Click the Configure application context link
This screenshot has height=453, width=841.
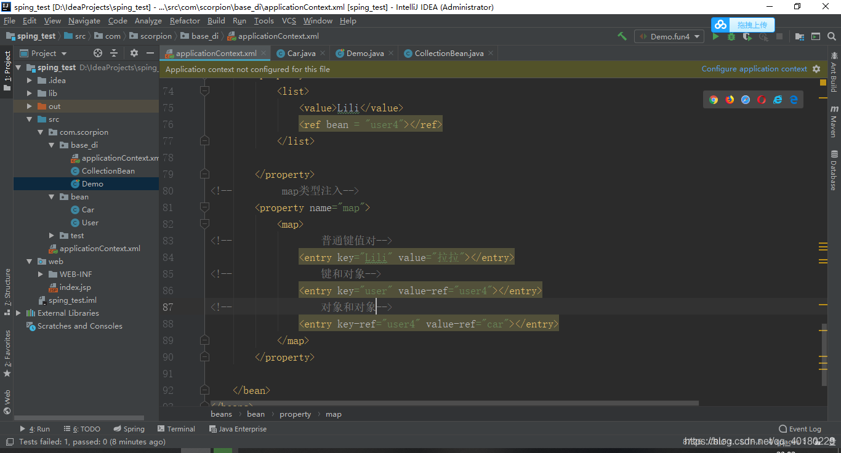point(754,69)
